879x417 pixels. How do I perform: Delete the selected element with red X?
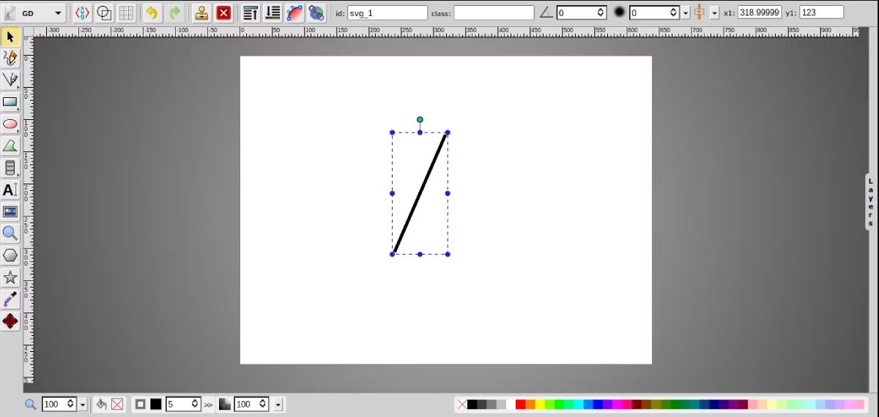point(224,12)
